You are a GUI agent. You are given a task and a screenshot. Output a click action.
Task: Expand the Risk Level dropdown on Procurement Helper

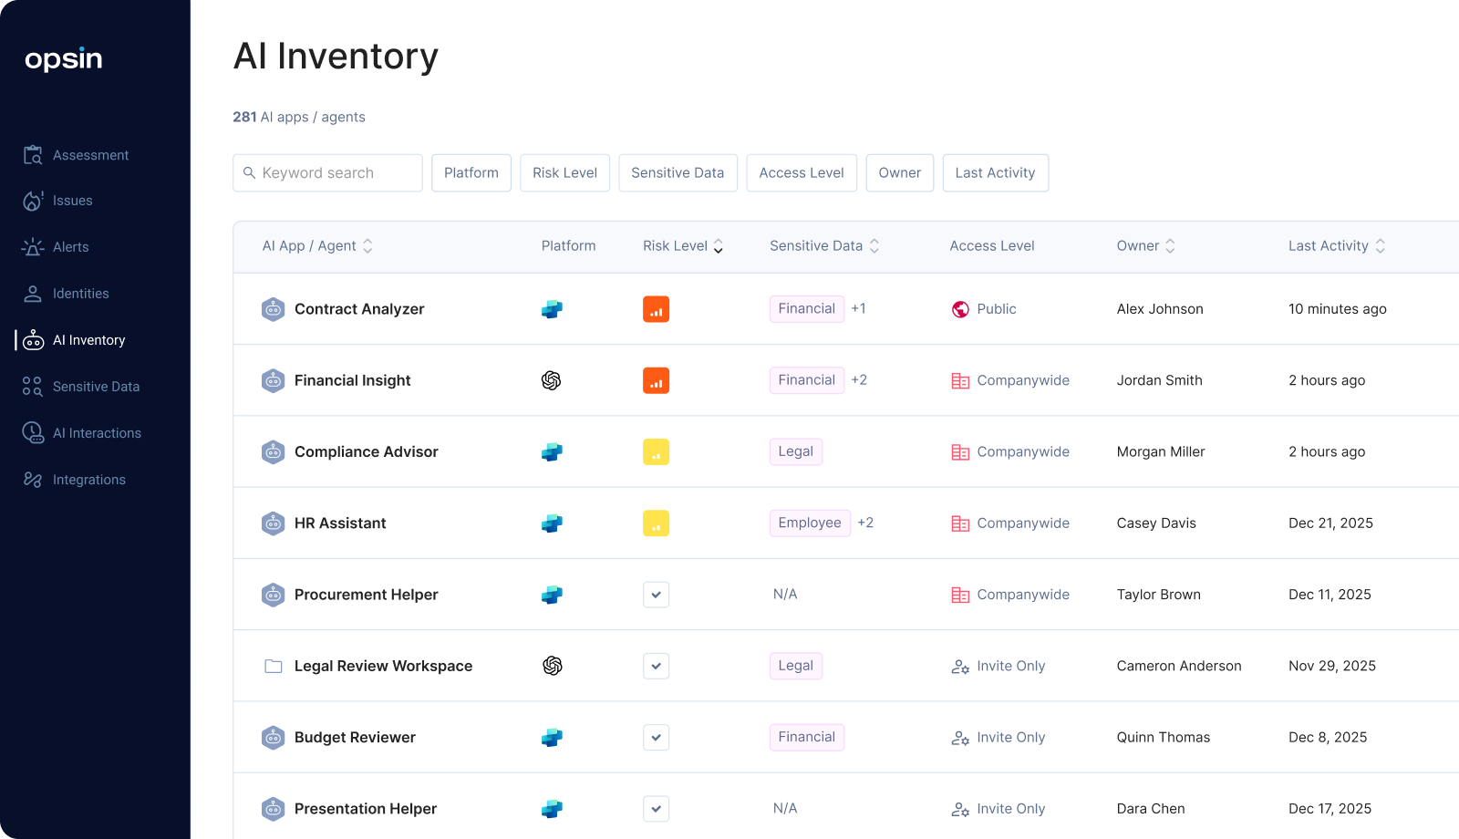pos(656,594)
